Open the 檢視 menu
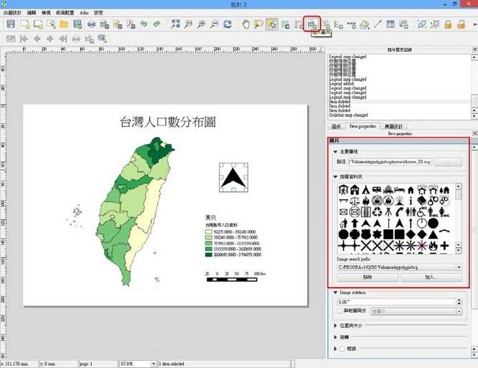Screen dimensions: 478x368 (46, 13)
